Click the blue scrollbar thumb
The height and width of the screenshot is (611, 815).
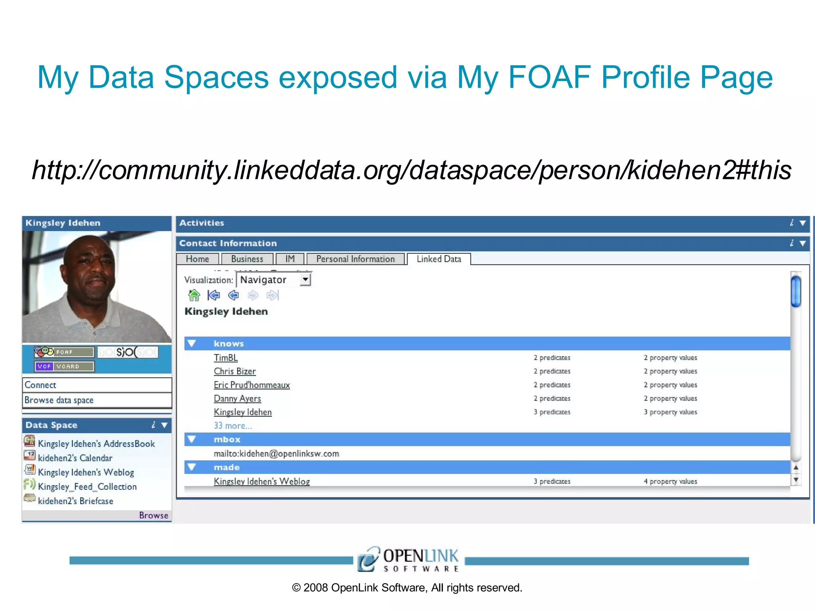click(796, 292)
